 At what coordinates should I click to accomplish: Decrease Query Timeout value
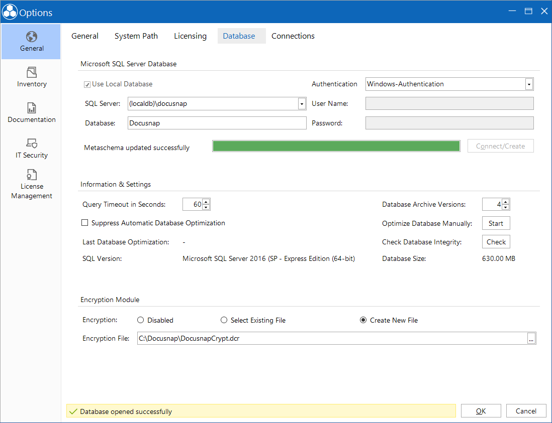coord(206,207)
